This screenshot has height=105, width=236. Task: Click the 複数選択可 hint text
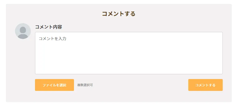[x=85, y=85]
